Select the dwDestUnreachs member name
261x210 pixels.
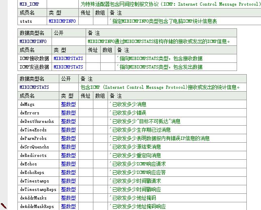click(x=37, y=121)
